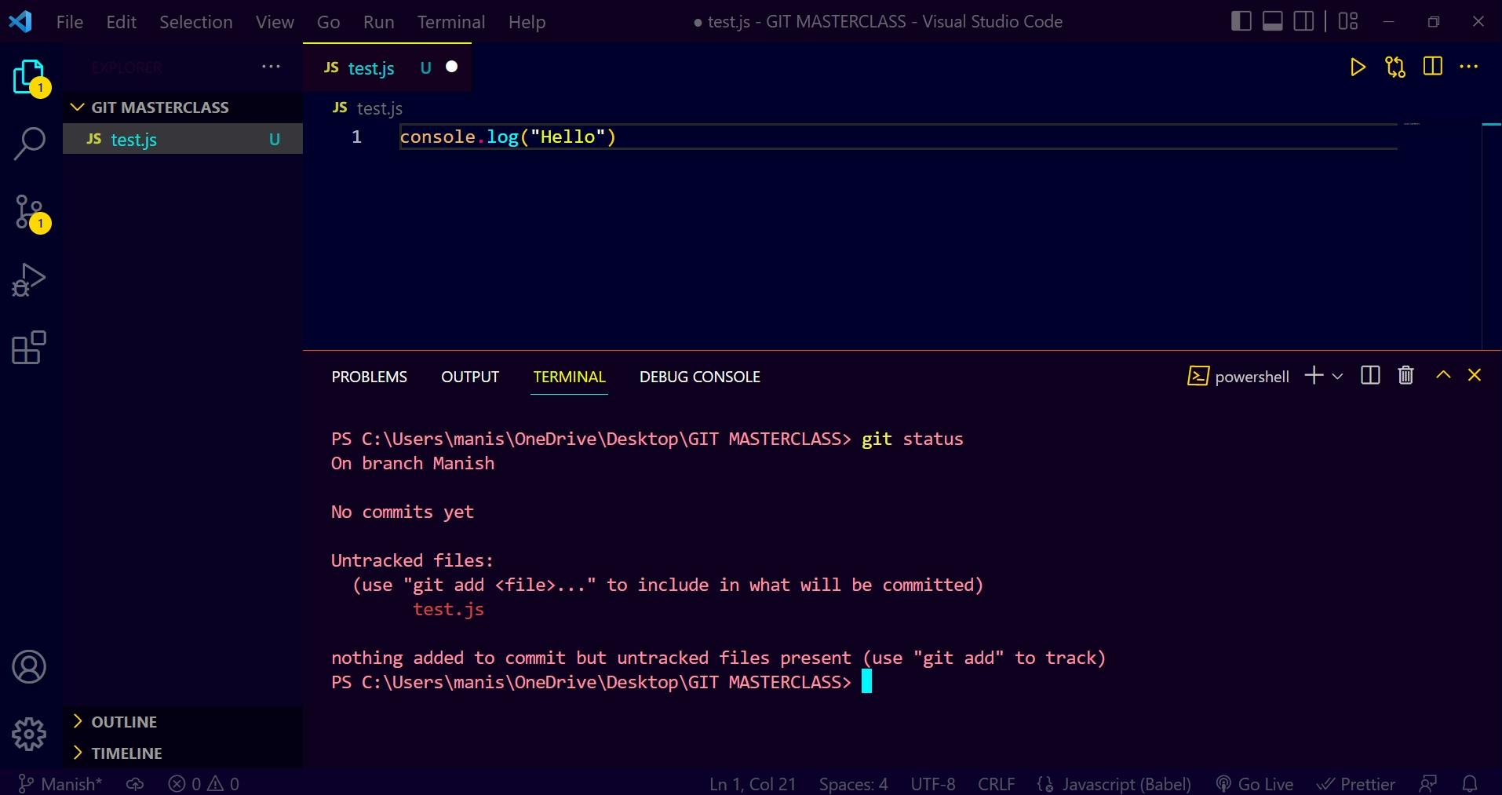Open Changes compare icon in editor toolbar
The height and width of the screenshot is (795, 1502).
1395,67
